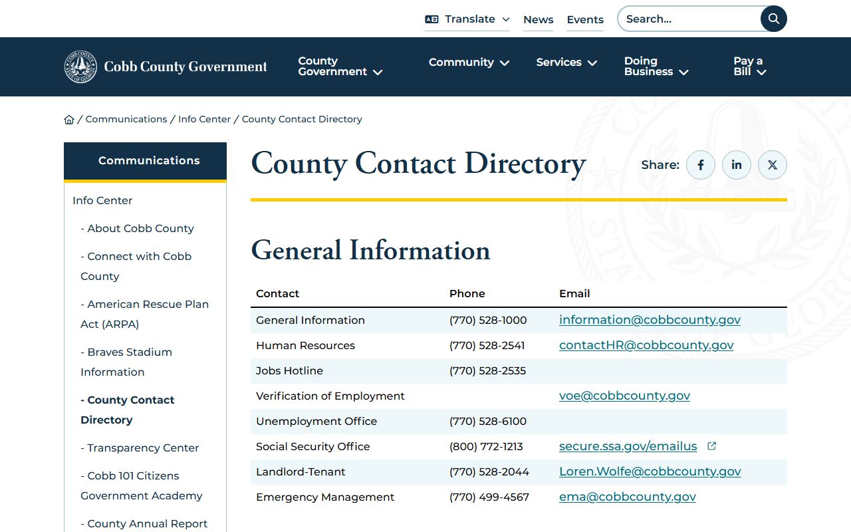Image resolution: width=851 pixels, height=532 pixels.
Task: Open American Rescue Plan Act sidebar item
Action: 144,314
